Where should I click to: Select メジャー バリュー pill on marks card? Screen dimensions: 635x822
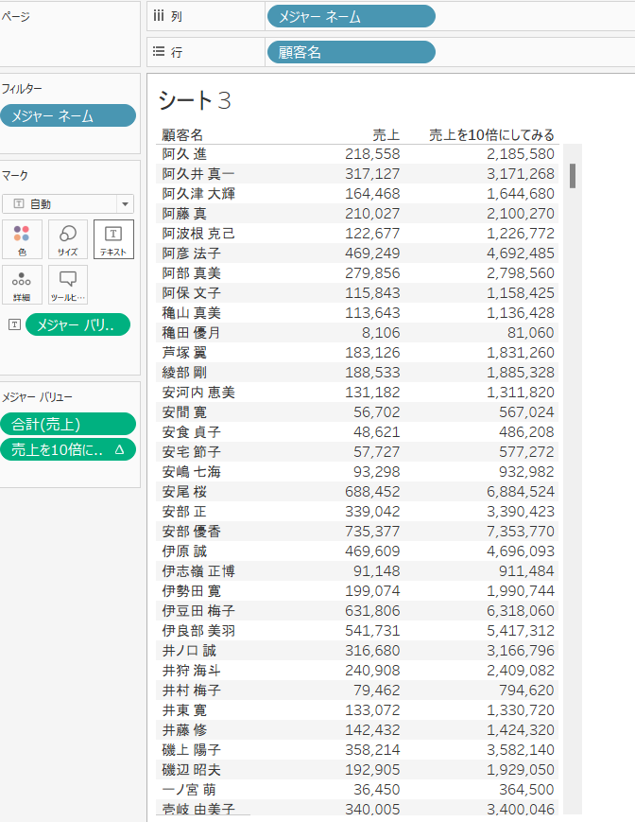coord(77,324)
